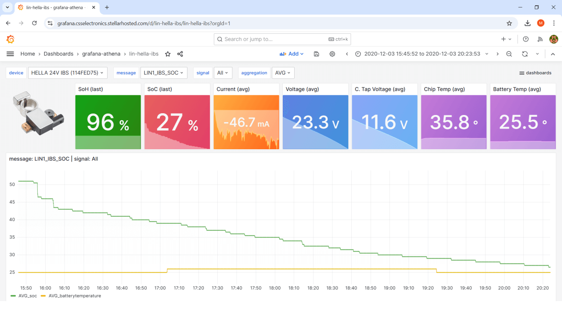Open the Voltage (avg) panel title
Screen dimensions: 562x316
coord(302,89)
